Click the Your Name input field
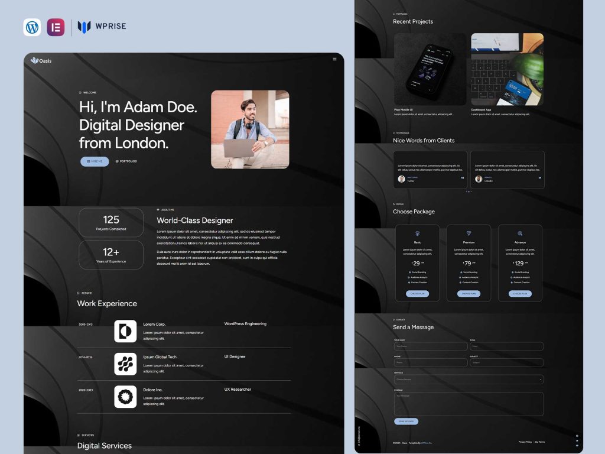605x454 pixels. click(x=430, y=346)
